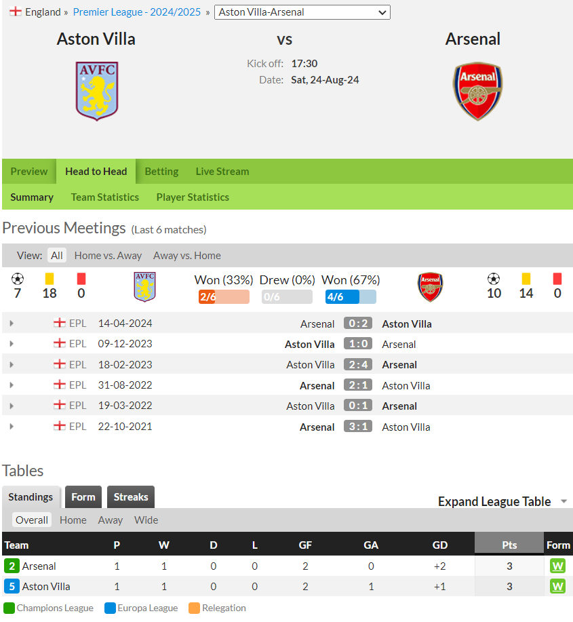
Task: Select the All view filter
Action: click(x=57, y=256)
